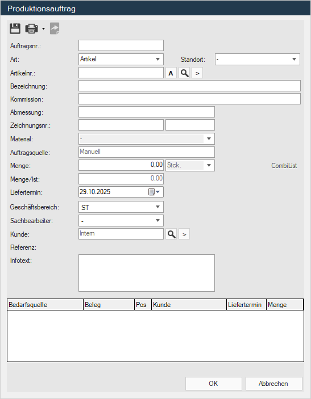Open the Art dropdown showing Artikel
311x399 pixels.
(121, 59)
